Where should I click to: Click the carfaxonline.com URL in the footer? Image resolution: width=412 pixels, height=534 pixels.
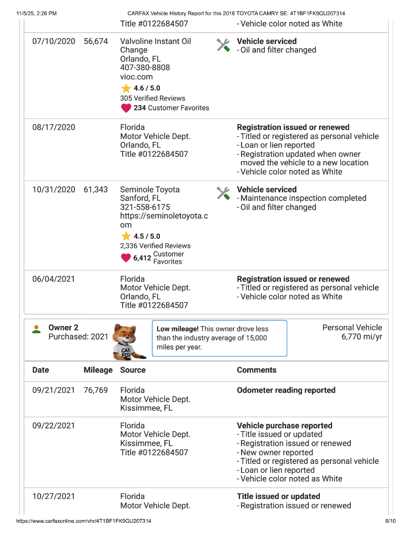(x=84, y=521)
